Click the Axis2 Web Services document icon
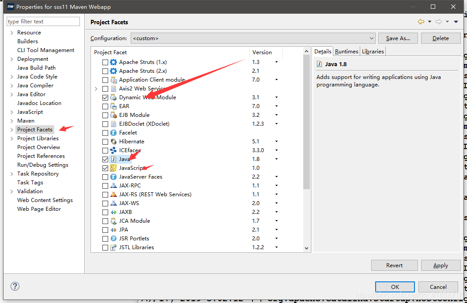Screen dimensions: 467x303 click(x=113, y=89)
